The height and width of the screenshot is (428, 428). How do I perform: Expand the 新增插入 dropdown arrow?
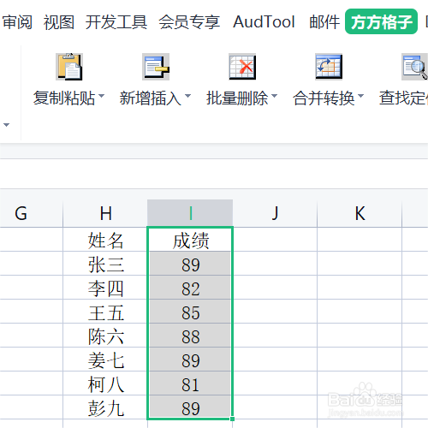(x=187, y=96)
